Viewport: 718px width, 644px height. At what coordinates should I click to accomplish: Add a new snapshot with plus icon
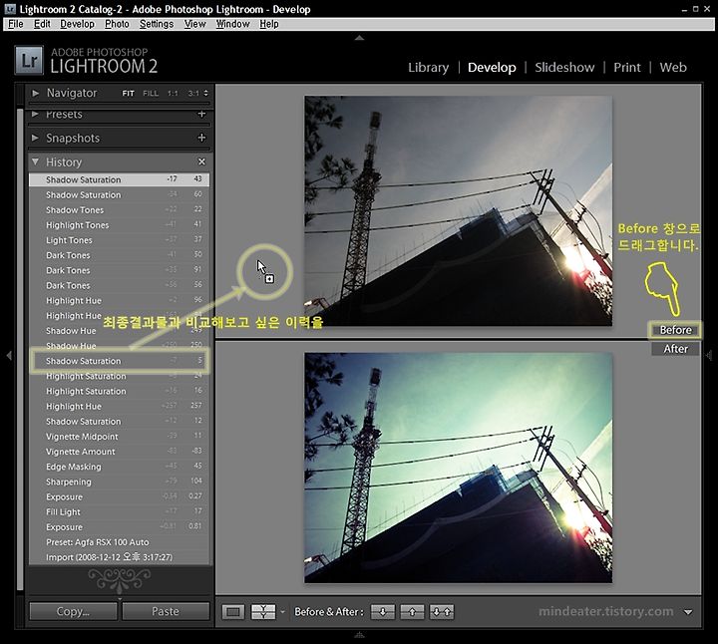click(x=201, y=138)
